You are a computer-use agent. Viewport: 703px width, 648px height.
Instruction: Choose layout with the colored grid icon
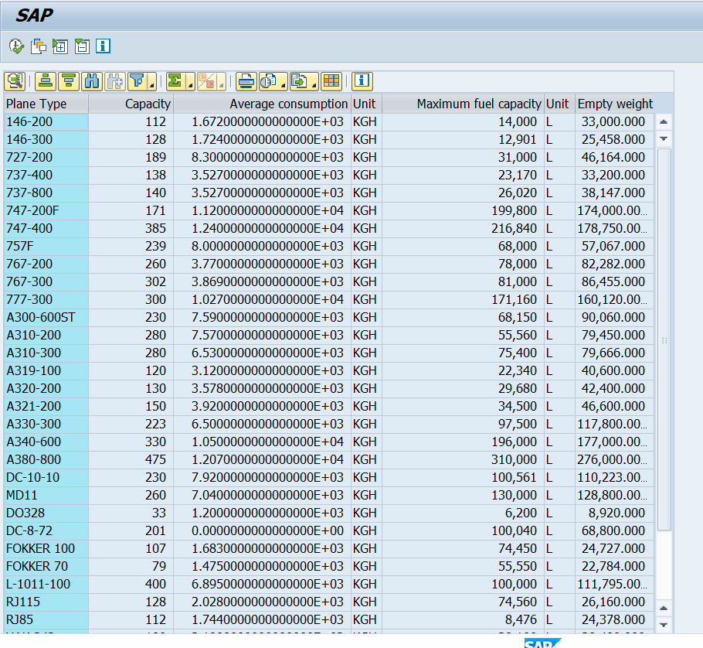(331, 81)
